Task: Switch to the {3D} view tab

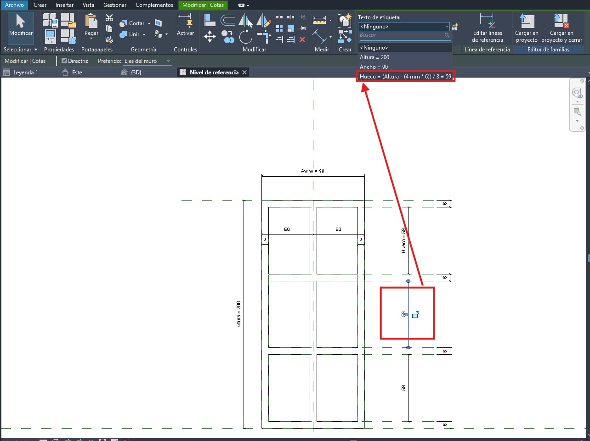Action: [136, 73]
